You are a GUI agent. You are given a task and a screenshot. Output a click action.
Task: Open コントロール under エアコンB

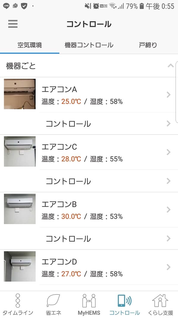pyautogui.click(x=68, y=239)
